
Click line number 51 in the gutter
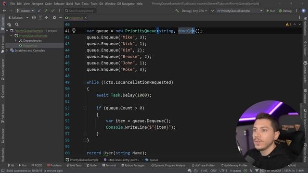(x=67, y=95)
